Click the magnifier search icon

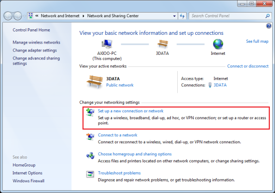point(268,16)
